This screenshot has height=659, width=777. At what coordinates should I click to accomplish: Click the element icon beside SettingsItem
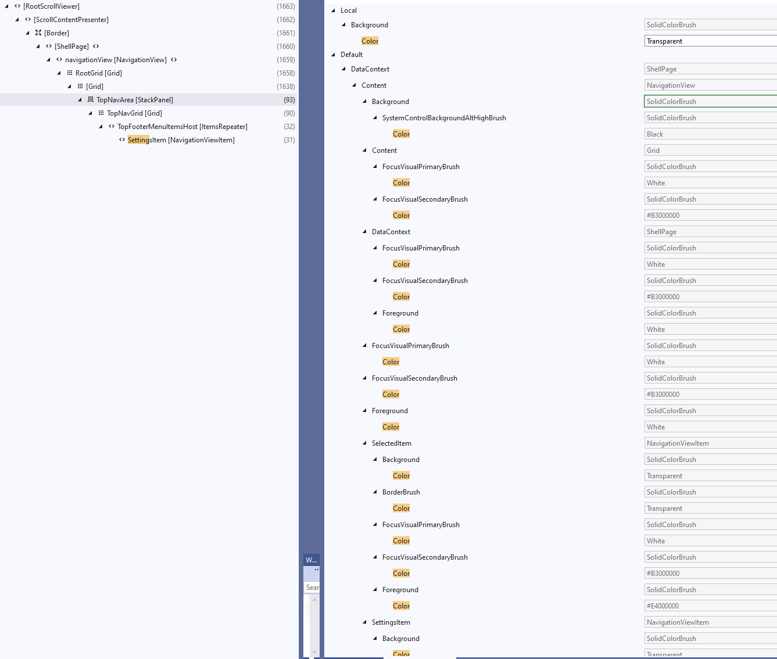[x=121, y=139]
